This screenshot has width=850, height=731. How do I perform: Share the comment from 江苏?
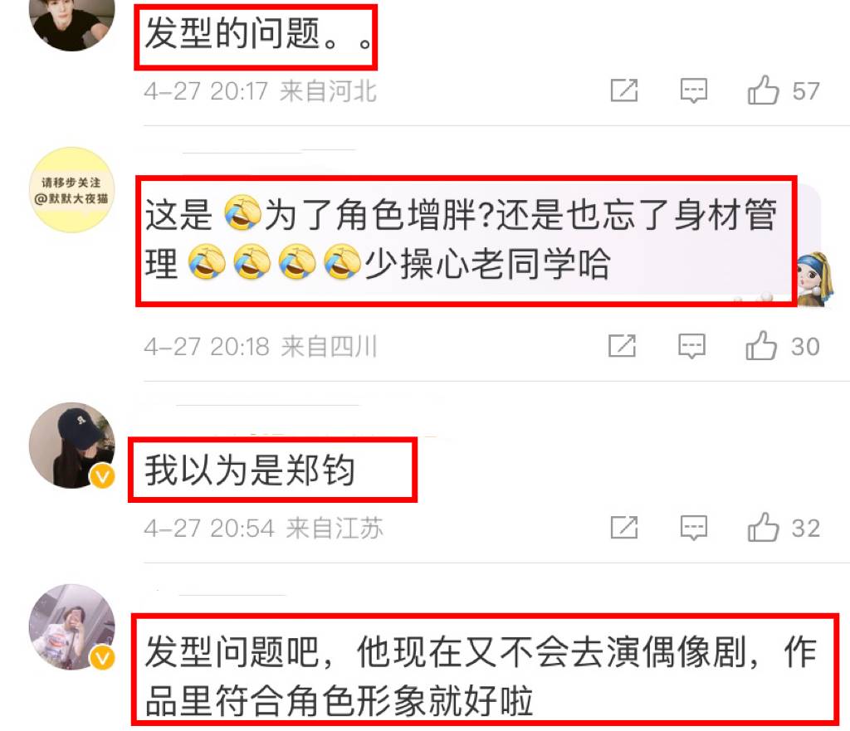click(x=624, y=527)
